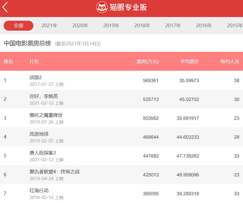
Task: Open the 2020年 box office ranking
Action: [x=81, y=25]
